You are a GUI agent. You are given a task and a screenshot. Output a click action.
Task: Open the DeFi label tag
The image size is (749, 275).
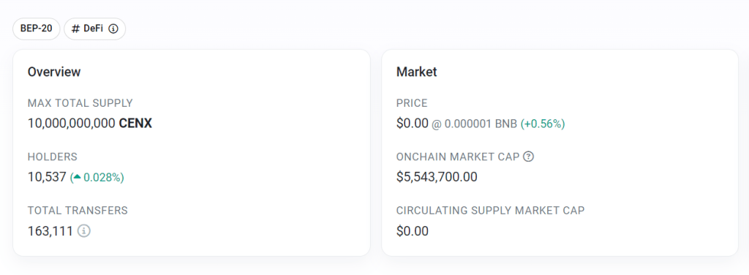pyautogui.click(x=94, y=29)
